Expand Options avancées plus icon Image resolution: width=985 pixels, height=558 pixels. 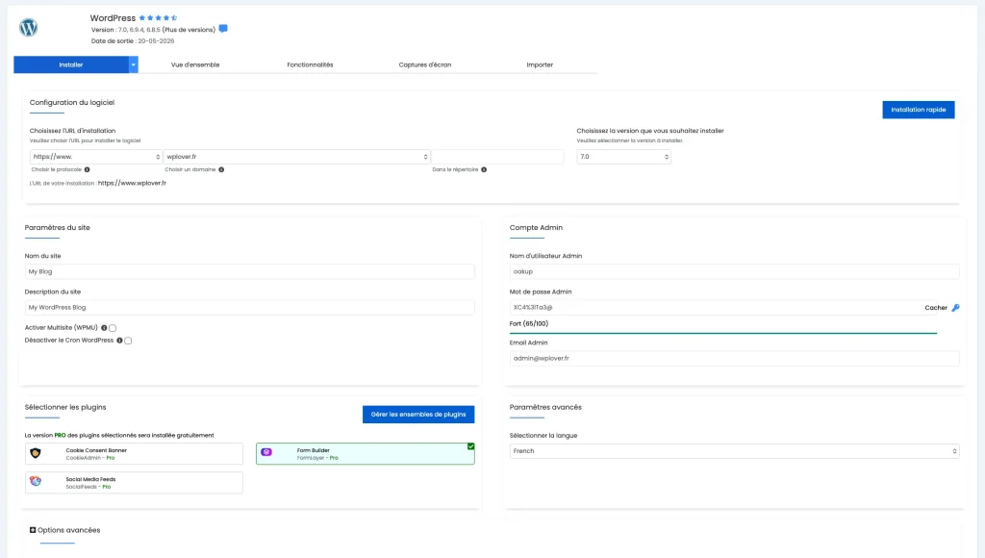pos(33,530)
